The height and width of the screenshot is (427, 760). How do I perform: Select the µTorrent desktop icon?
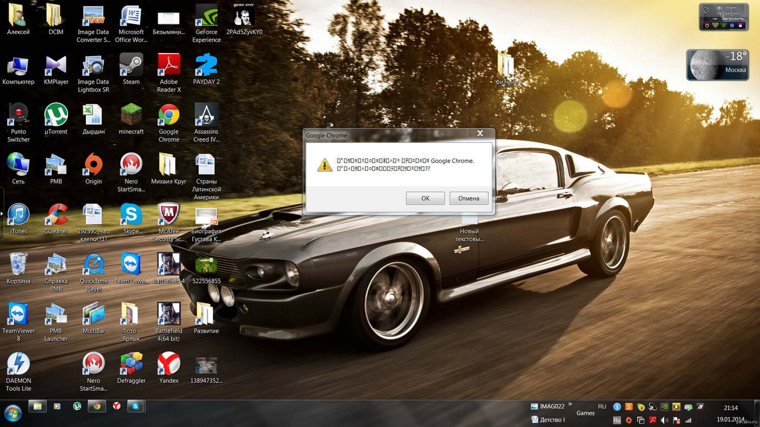pyautogui.click(x=56, y=119)
